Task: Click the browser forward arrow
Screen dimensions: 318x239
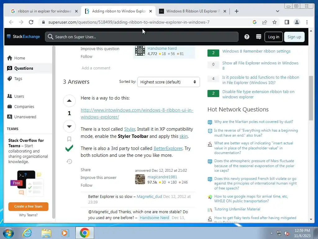Action: [x=21, y=22]
